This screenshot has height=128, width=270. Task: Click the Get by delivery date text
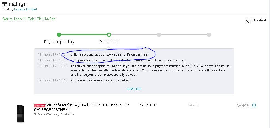point(29,19)
